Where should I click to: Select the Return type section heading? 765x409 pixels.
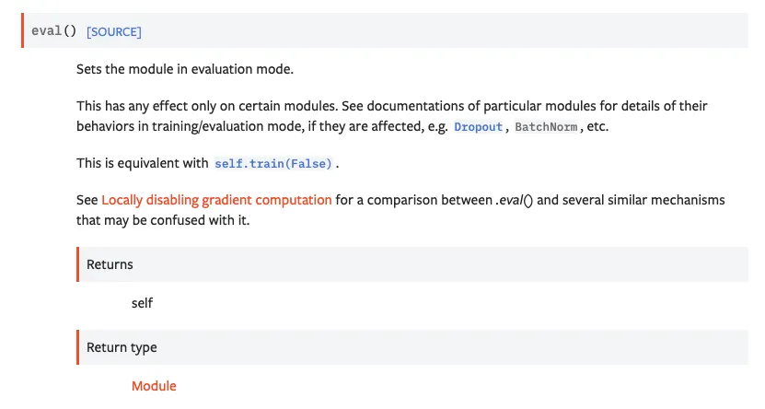pyautogui.click(x=122, y=347)
